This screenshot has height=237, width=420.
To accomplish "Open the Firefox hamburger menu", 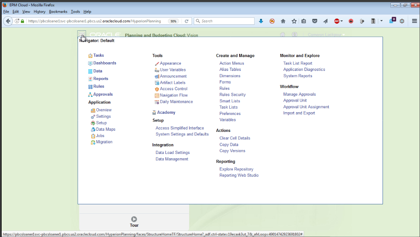I will click(x=414, y=21).
